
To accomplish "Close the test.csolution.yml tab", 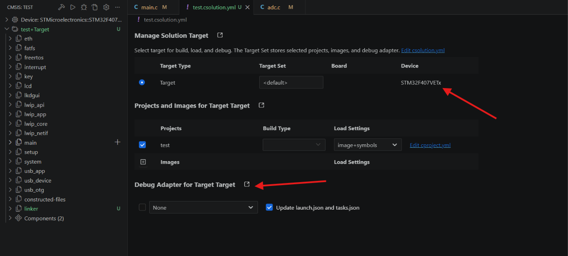I will (x=247, y=7).
